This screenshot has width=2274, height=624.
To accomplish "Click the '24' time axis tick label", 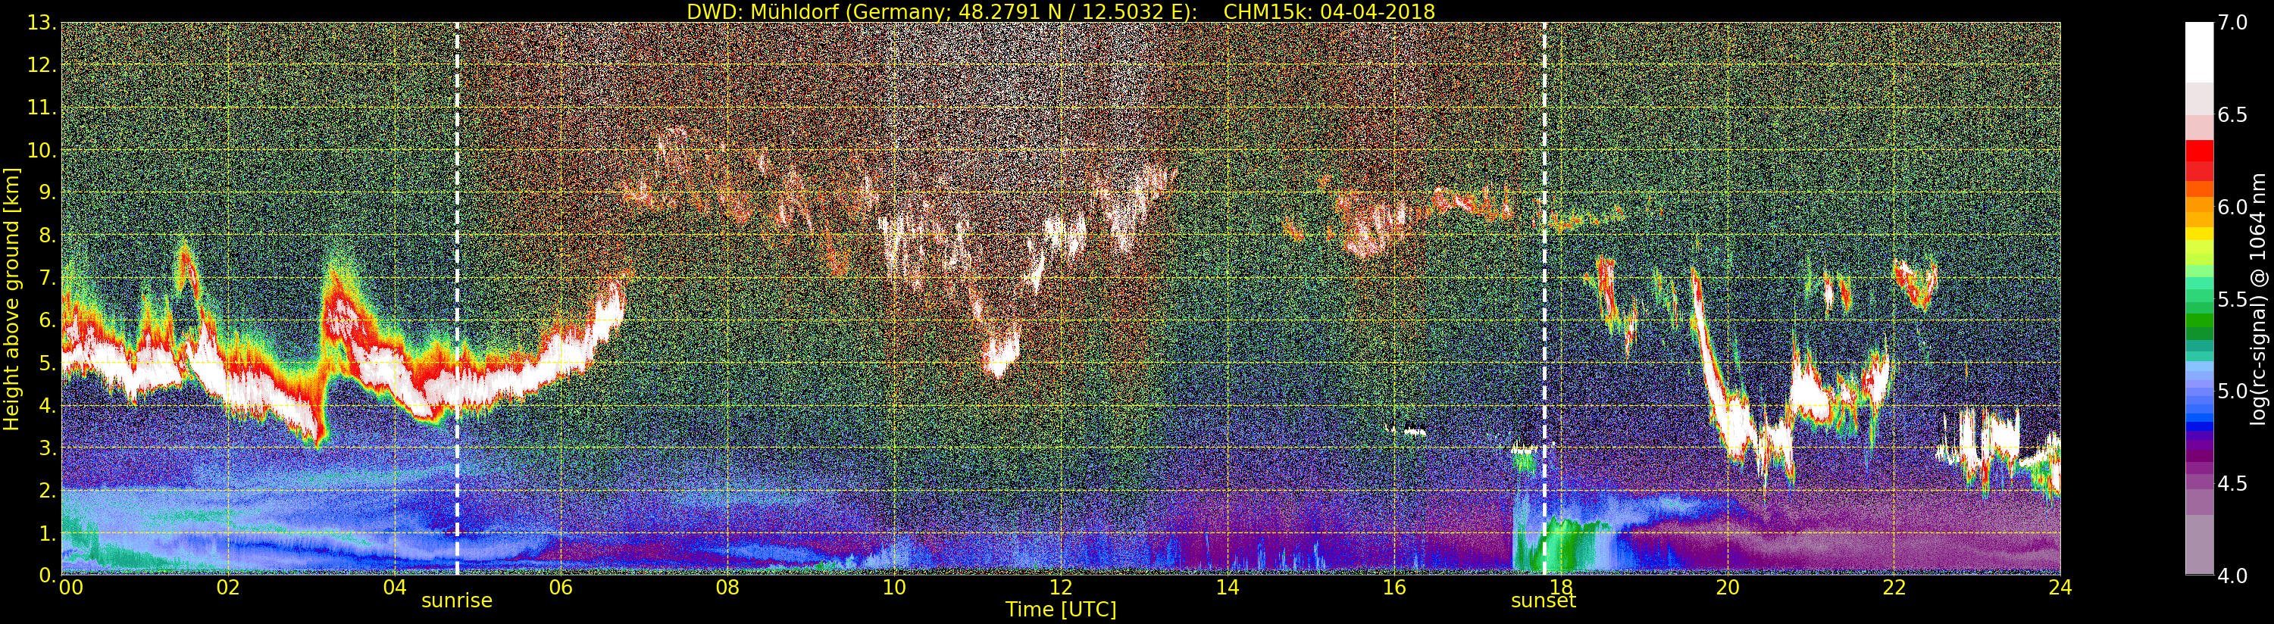I will [2060, 588].
